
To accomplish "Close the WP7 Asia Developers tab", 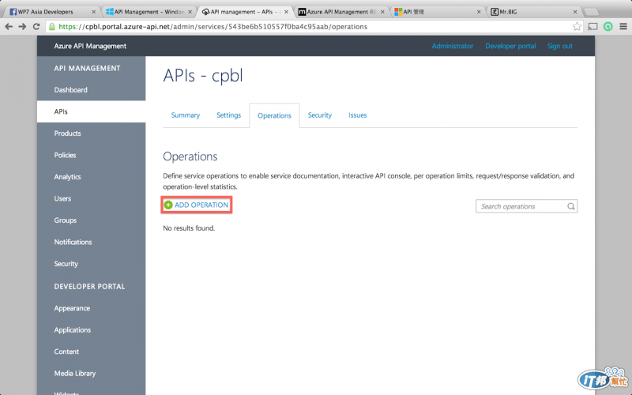I will 93,12.
